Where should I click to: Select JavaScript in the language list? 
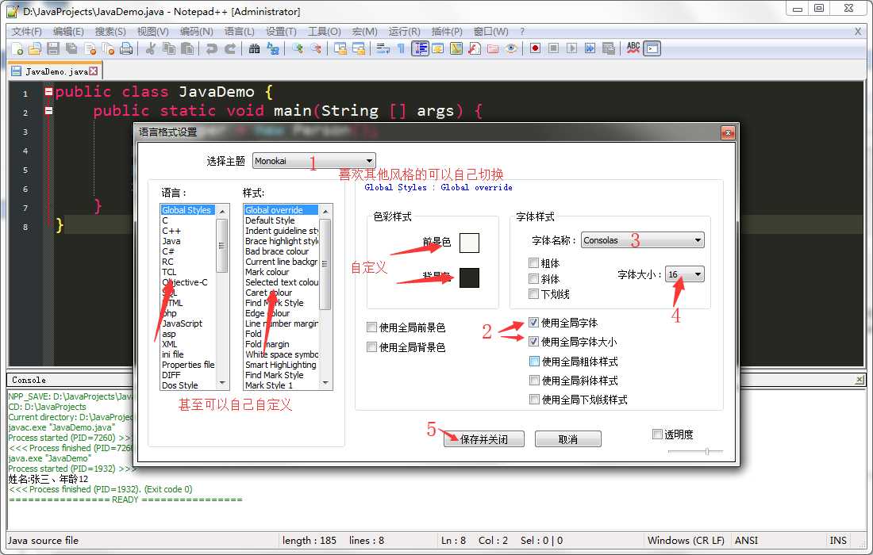pos(182,323)
